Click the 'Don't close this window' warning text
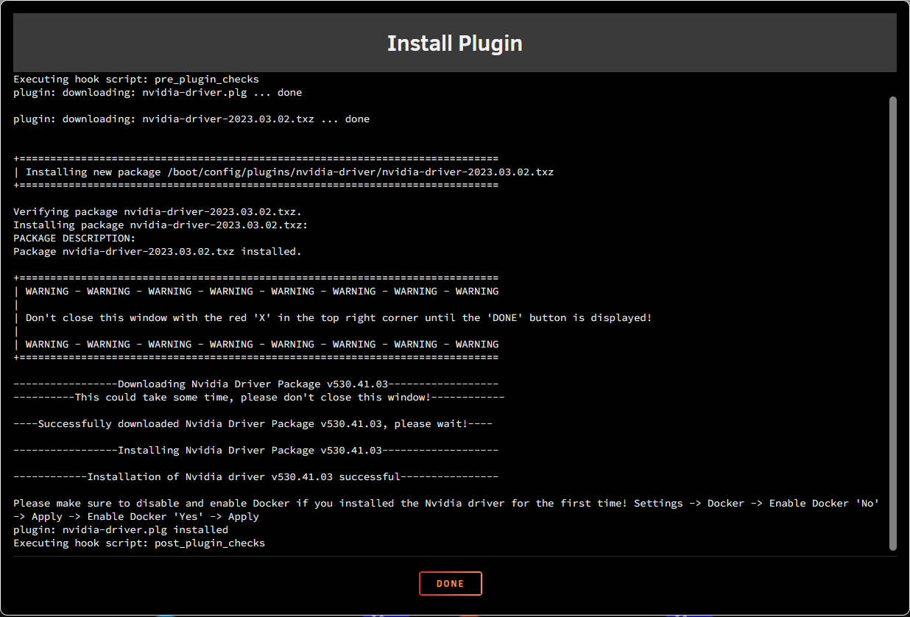The image size is (910, 617). tap(338, 318)
